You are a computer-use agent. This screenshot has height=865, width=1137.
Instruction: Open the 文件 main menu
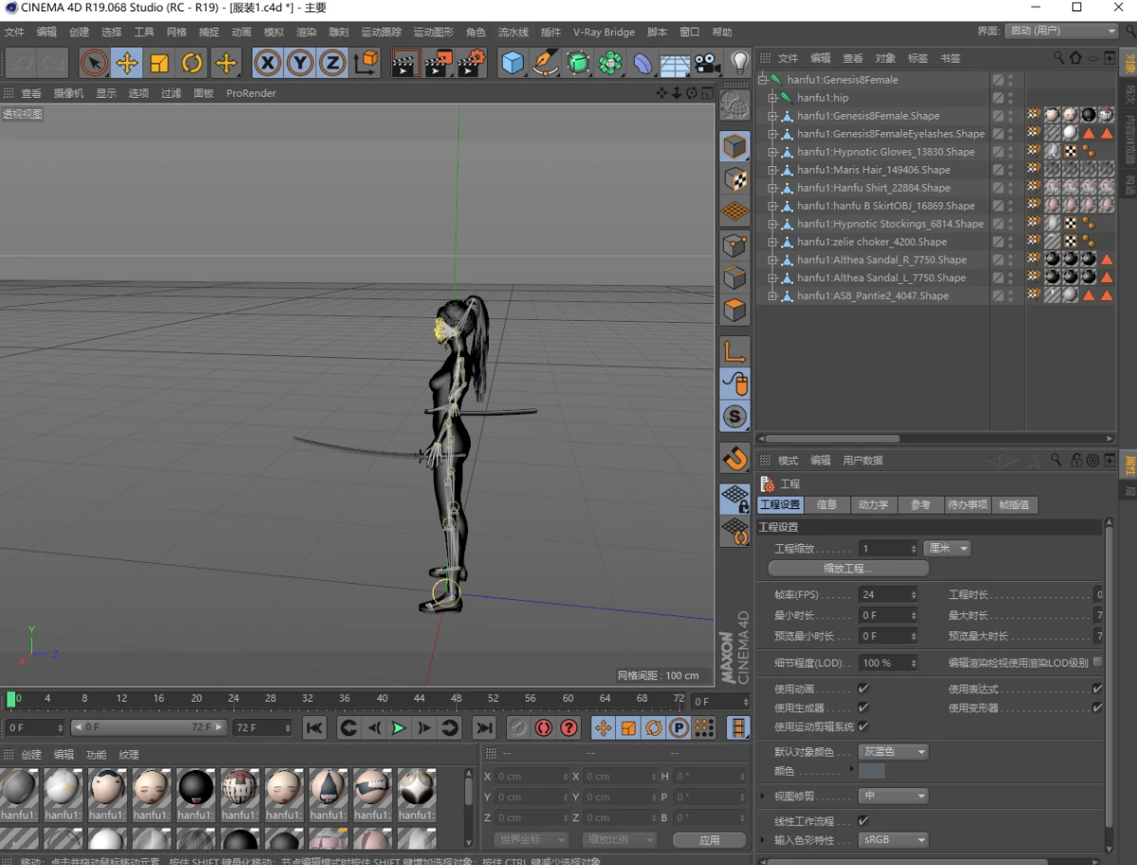(x=14, y=32)
